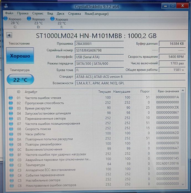This screenshot has width=191, height=193.
Task: Open the Правка menu
Action: point(23,13)
